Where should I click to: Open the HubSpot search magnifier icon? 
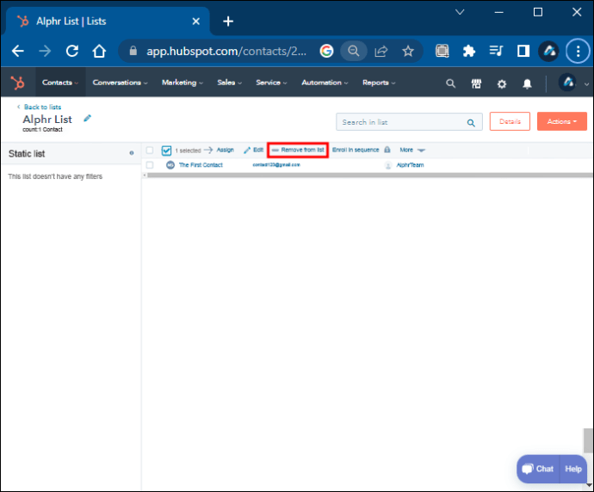(x=450, y=83)
